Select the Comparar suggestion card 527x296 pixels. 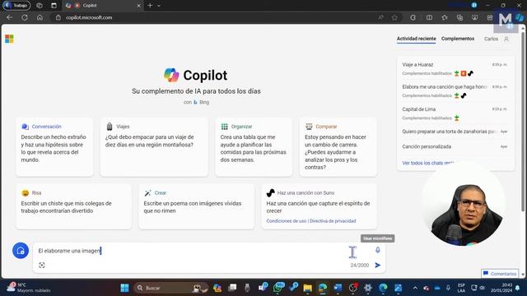338,146
